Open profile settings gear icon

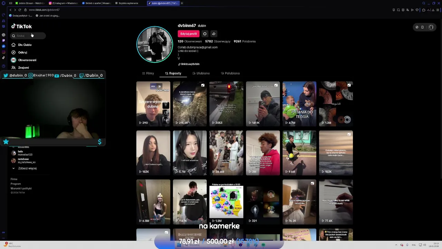205,34
